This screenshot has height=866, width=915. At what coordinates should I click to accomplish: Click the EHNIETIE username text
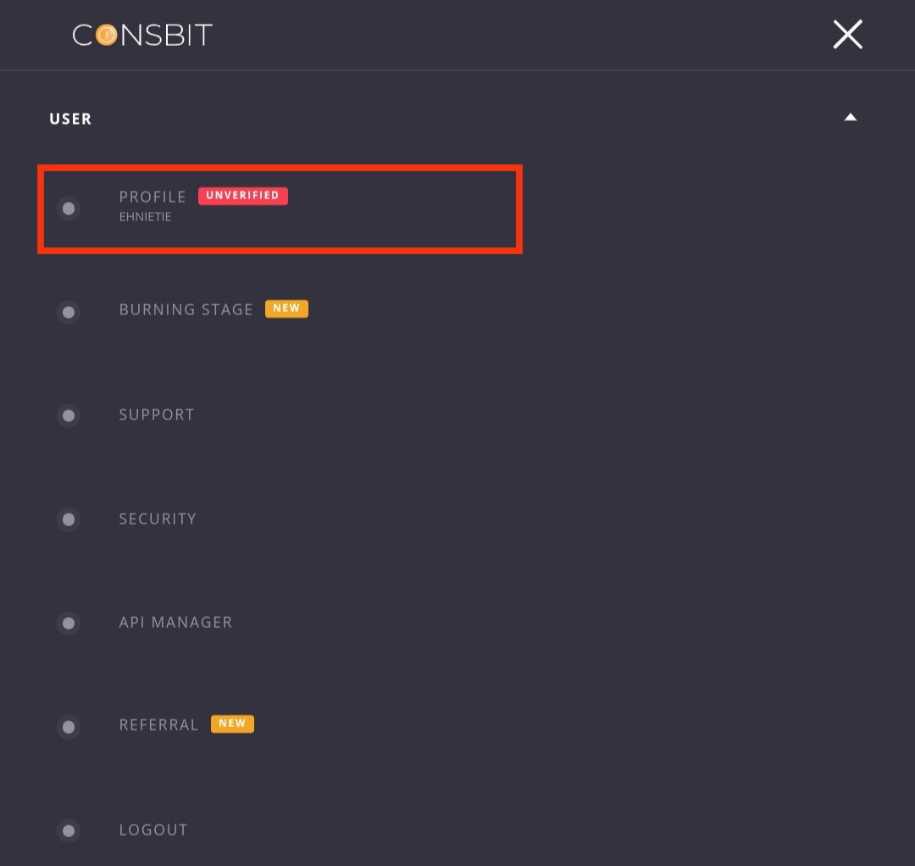(146, 217)
